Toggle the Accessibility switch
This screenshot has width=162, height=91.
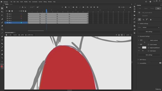[x=160, y=63]
